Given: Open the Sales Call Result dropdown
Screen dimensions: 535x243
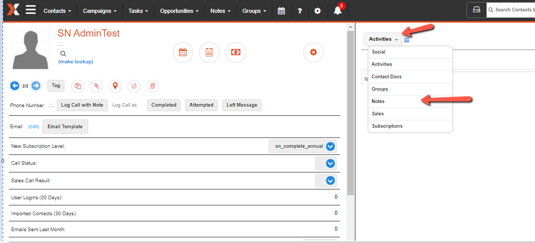Looking at the screenshot, I should coord(331,181).
